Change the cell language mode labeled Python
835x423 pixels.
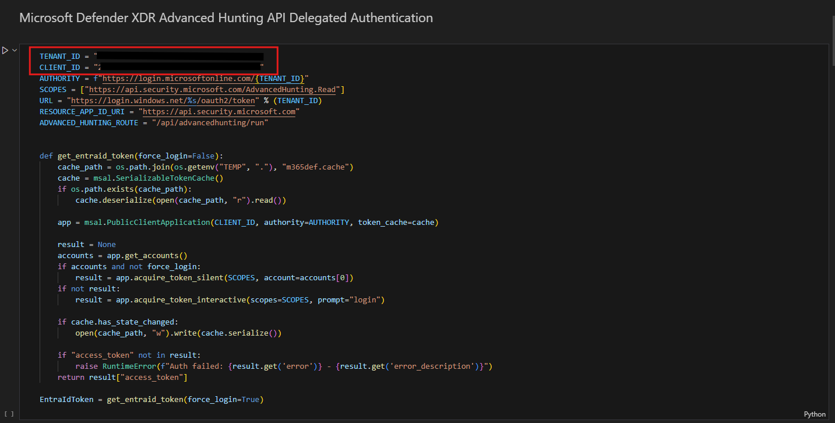(x=815, y=414)
